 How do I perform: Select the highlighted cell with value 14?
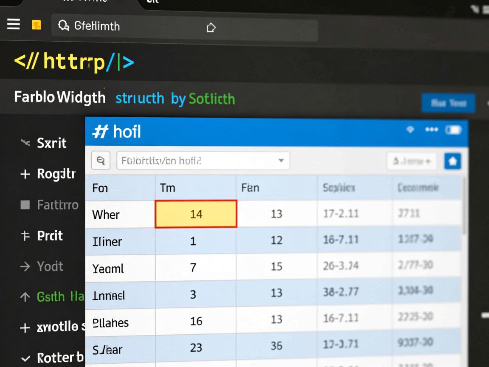click(196, 214)
